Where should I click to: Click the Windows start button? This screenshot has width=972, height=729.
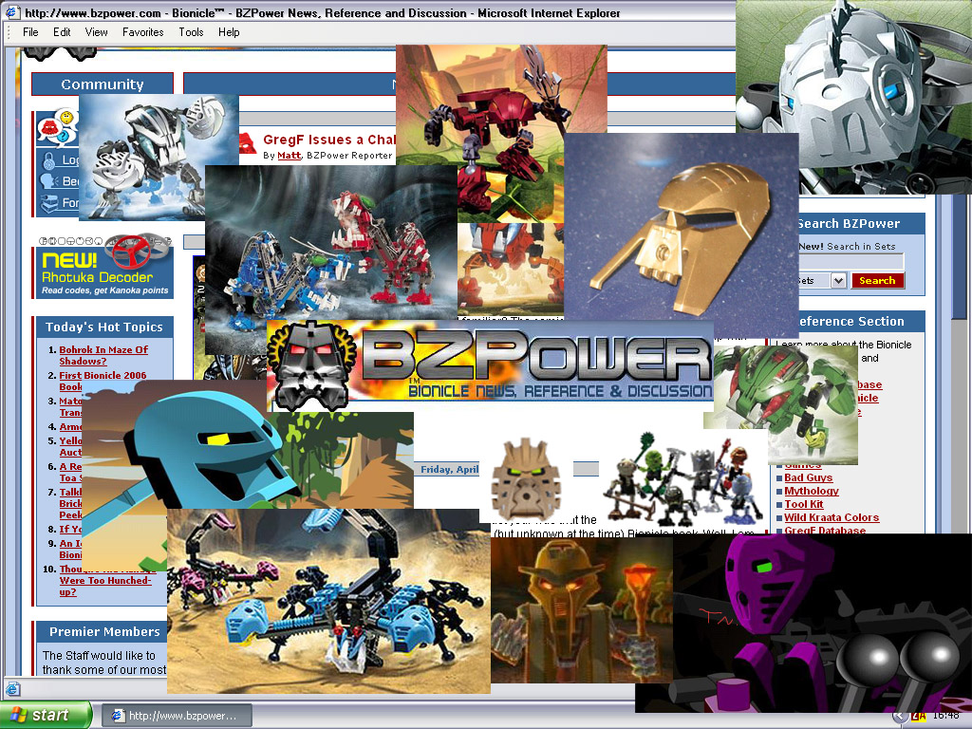[45, 715]
